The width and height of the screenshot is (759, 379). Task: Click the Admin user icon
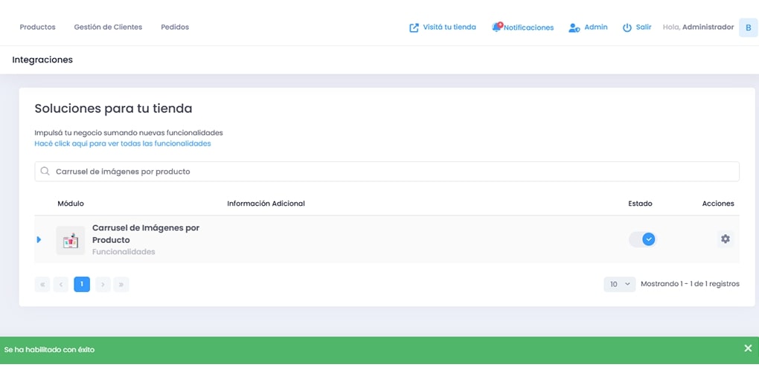click(x=574, y=27)
